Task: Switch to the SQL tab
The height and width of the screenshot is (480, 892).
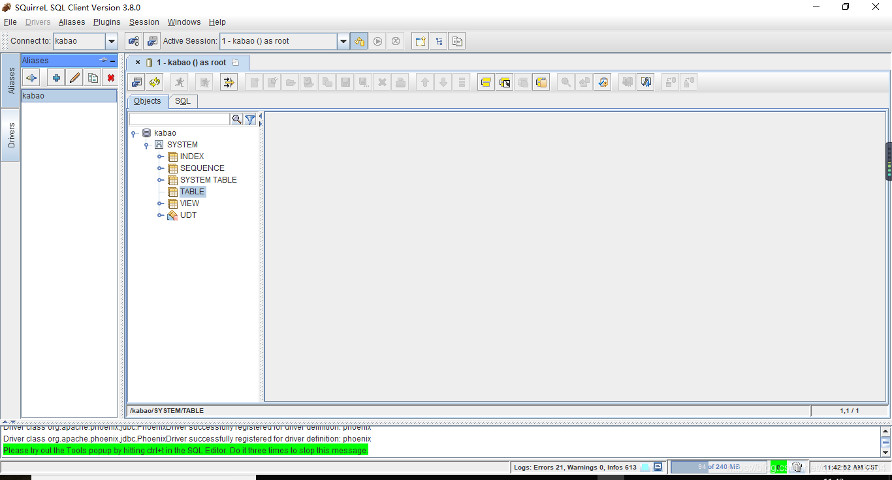Action: click(x=183, y=101)
